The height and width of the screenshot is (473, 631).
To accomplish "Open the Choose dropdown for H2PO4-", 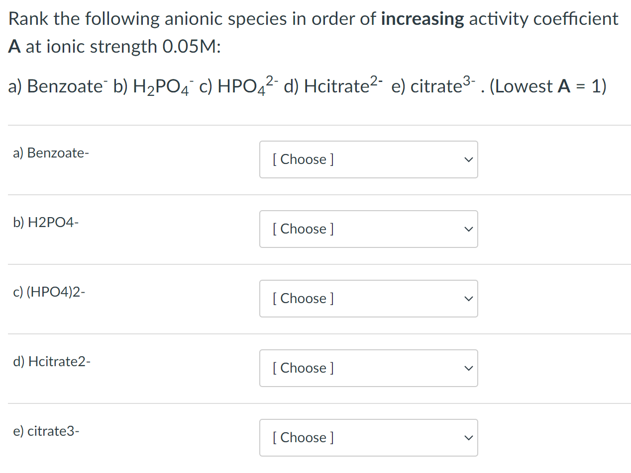I will coord(368,229).
